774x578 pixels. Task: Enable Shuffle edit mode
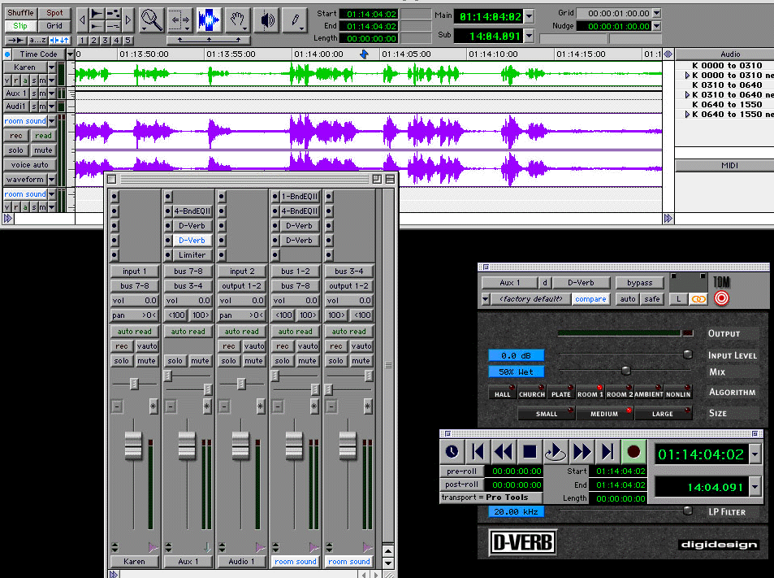tap(21, 13)
